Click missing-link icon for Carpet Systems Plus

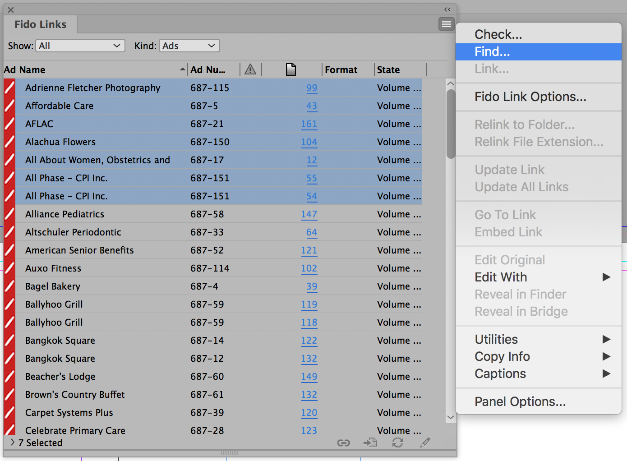[x=9, y=412]
